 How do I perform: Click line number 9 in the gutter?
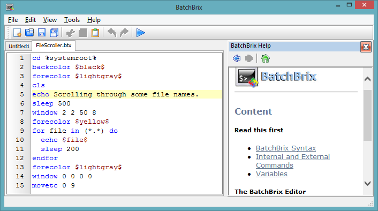(22, 131)
